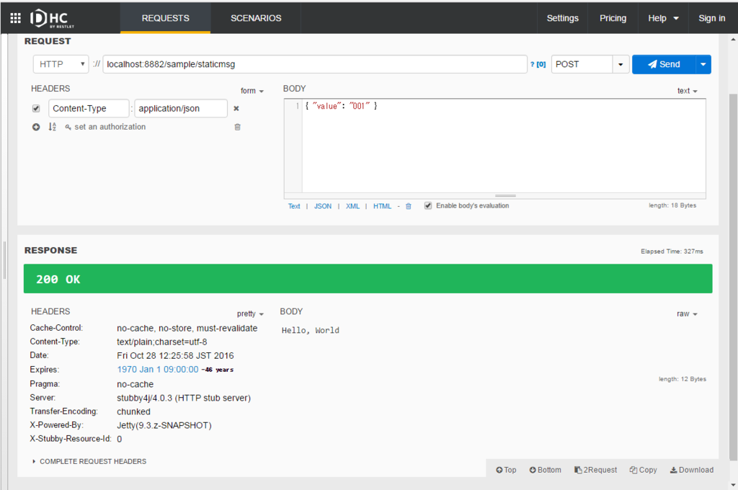Open the apps grid icon
This screenshot has width=738, height=490.
pos(16,18)
